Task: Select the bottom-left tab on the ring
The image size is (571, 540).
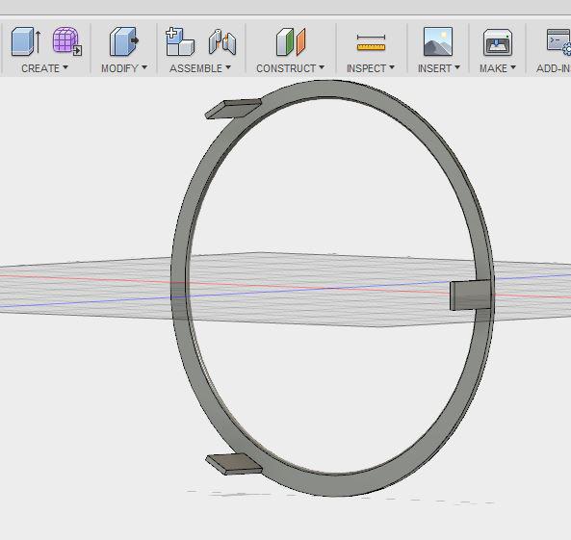Action: [x=234, y=464]
